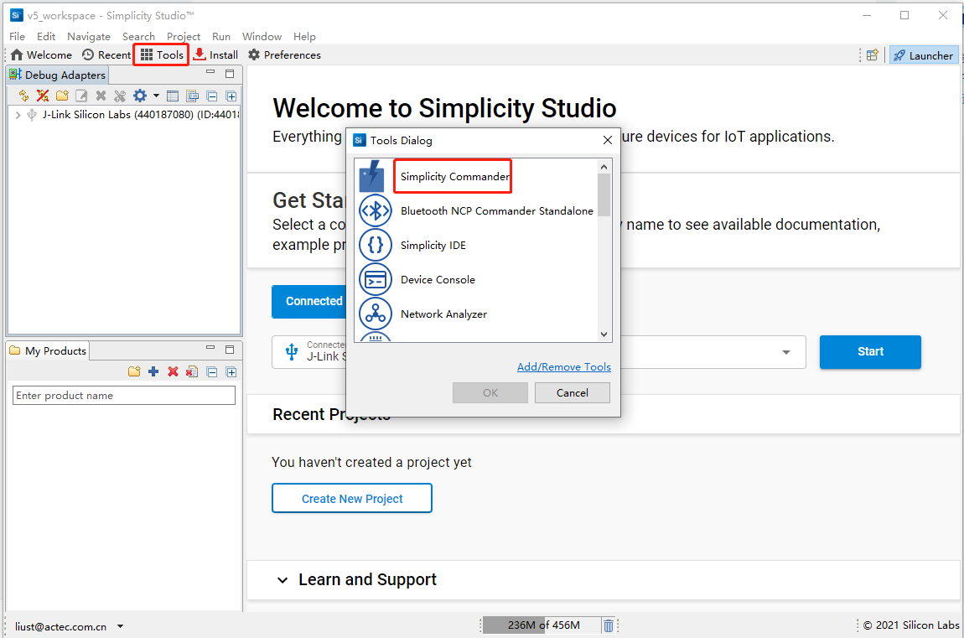The image size is (964, 638).
Task: Click the Create New Project button
Action: point(351,498)
